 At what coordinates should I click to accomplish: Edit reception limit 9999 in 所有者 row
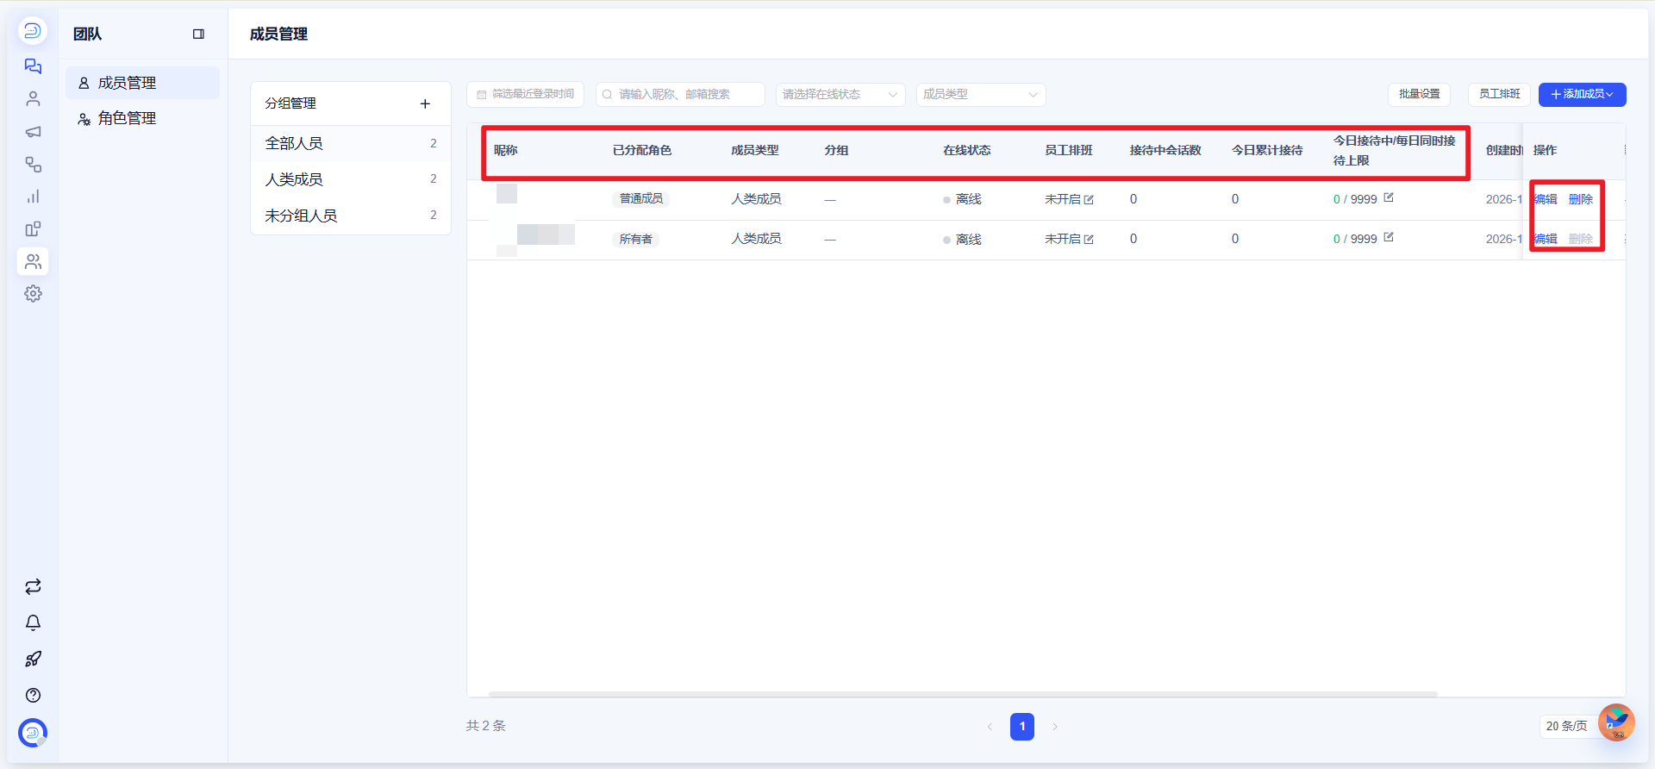click(1389, 237)
